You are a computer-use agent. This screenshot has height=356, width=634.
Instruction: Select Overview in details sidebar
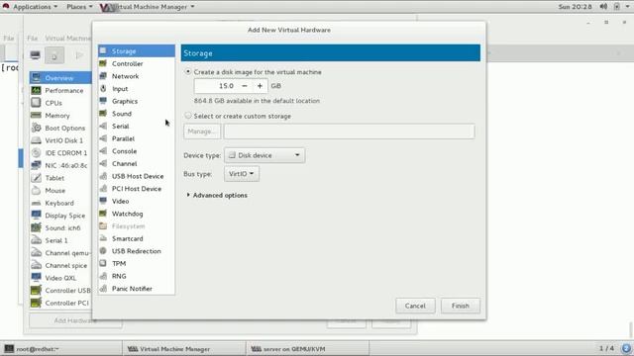click(x=60, y=77)
